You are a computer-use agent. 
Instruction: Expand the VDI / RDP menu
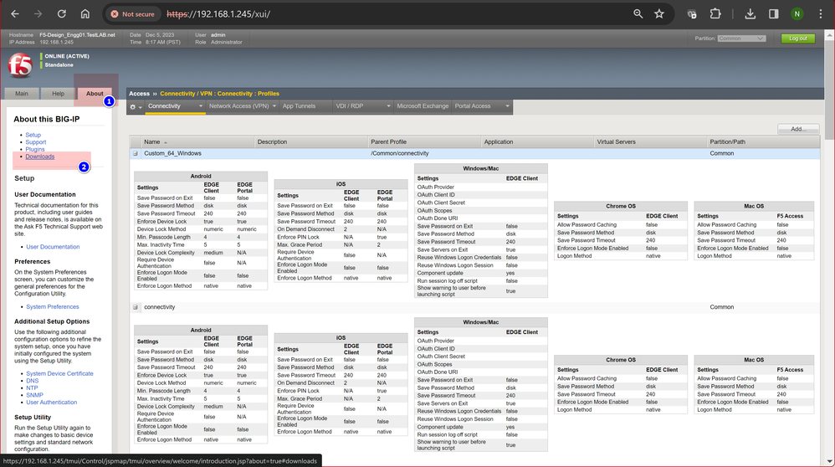tap(362, 106)
